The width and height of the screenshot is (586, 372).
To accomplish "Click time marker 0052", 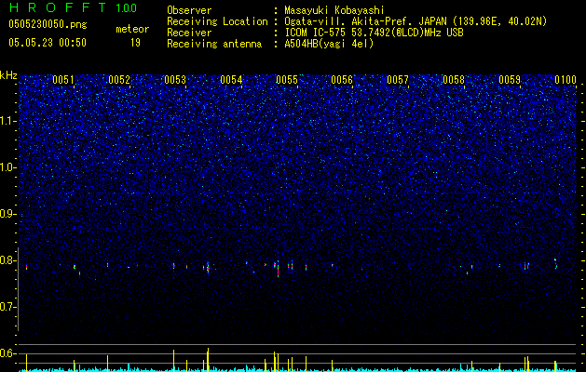I will click(x=119, y=80).
